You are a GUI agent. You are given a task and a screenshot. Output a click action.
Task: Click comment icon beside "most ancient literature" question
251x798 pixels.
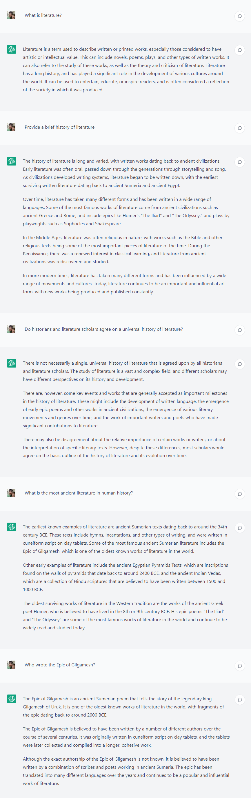coord(239,494)
